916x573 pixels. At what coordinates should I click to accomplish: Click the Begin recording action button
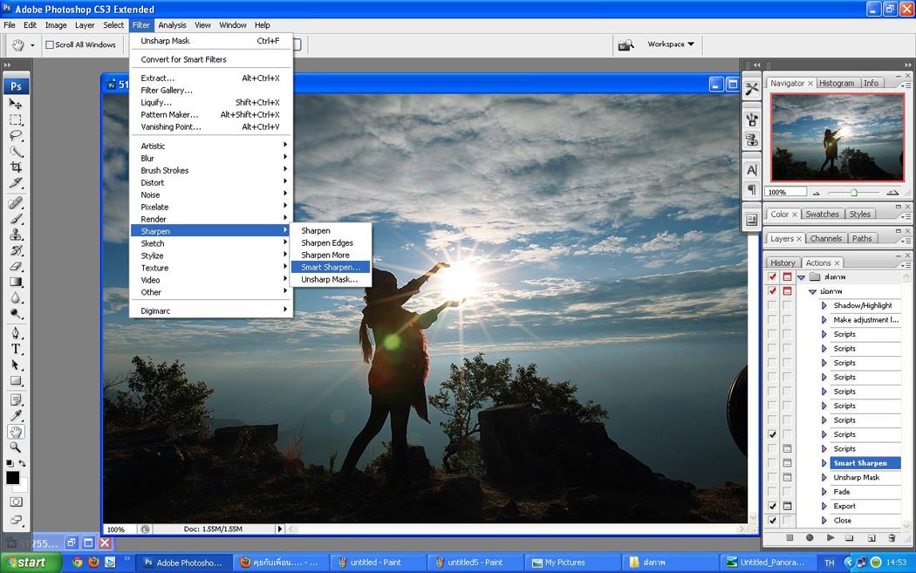point(810,538)
